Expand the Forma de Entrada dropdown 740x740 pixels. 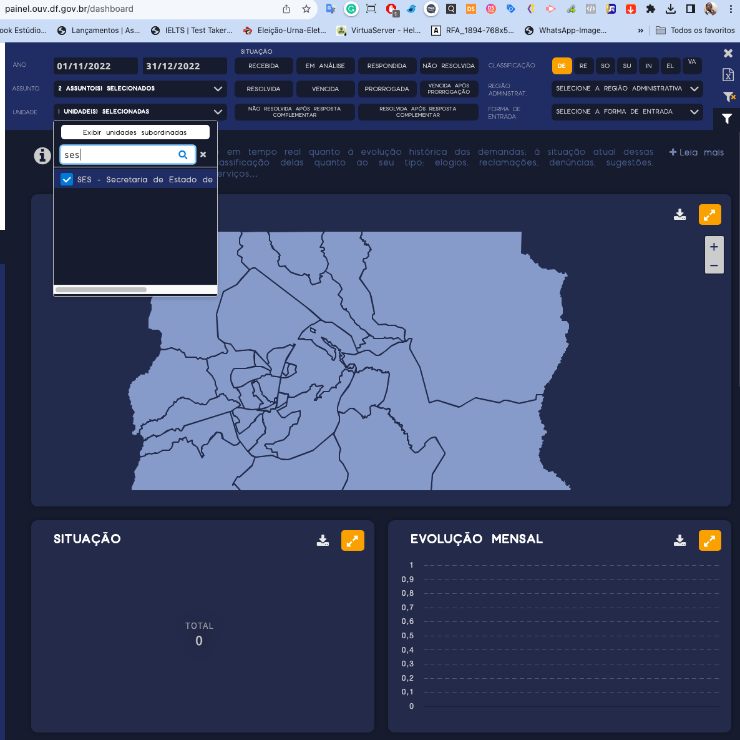point(626,112)
